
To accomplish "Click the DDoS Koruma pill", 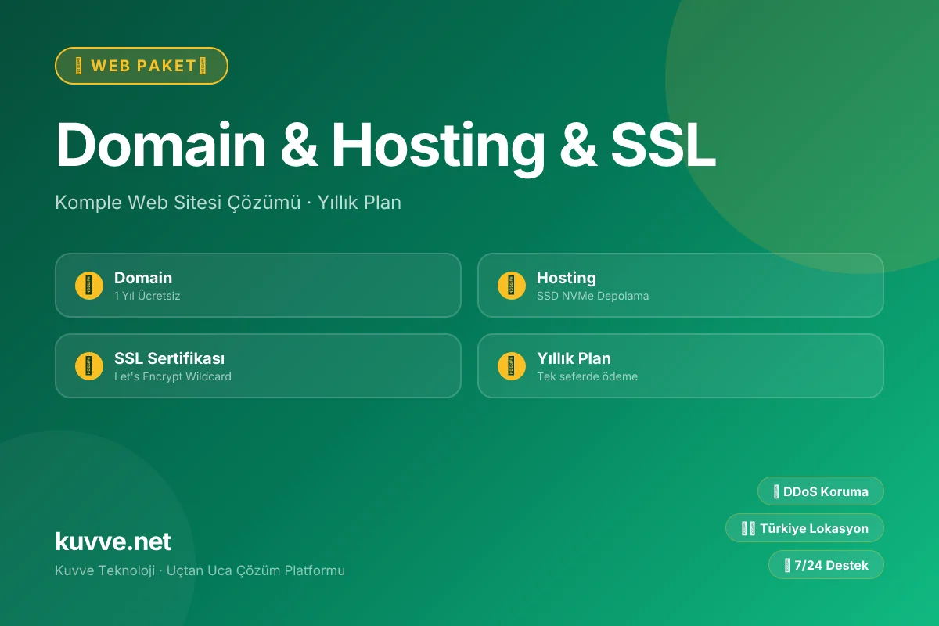I will point(821,491).
